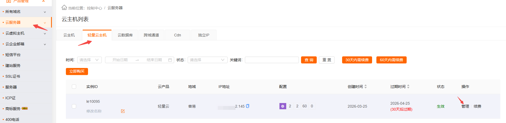Click the purple configuration gear icon
Image resolution: width=506 pixels, height=123 pixels.
click(x=282, y=106)
